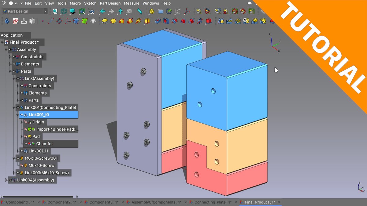This screenshot has height=206, width=367.
Task: Toggle visibility of Chamfer feature
Action: pos(26,144)
